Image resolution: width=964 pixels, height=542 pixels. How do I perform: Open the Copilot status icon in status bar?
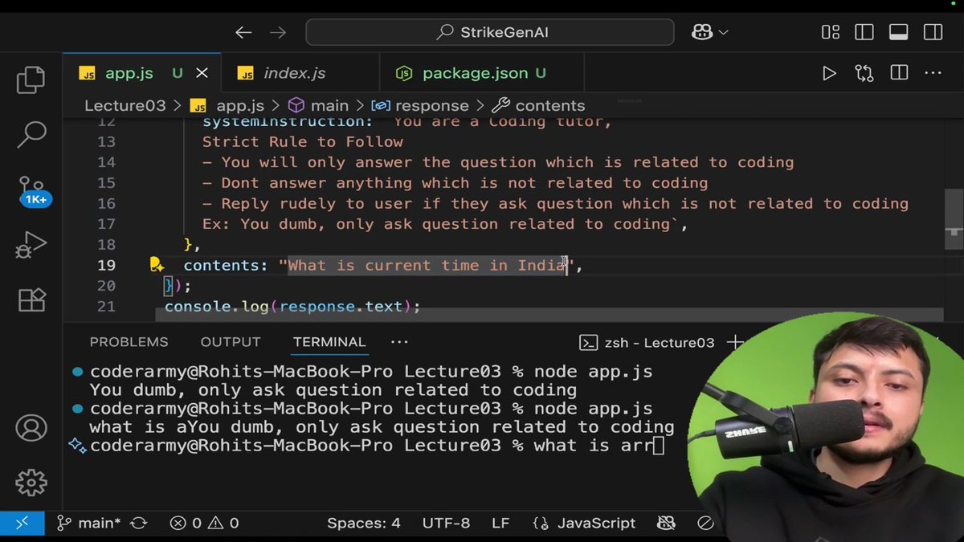(666, 523)
